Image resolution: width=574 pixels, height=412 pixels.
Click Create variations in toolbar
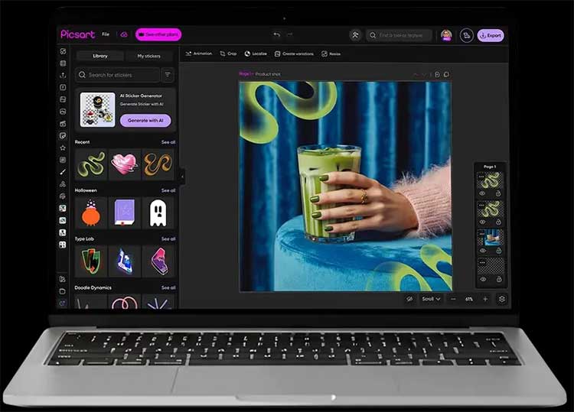294,54
